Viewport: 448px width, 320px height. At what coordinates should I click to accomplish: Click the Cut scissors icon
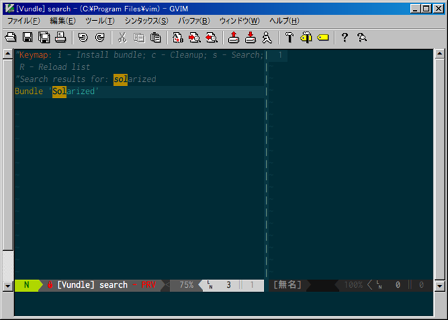click(122, 37)
